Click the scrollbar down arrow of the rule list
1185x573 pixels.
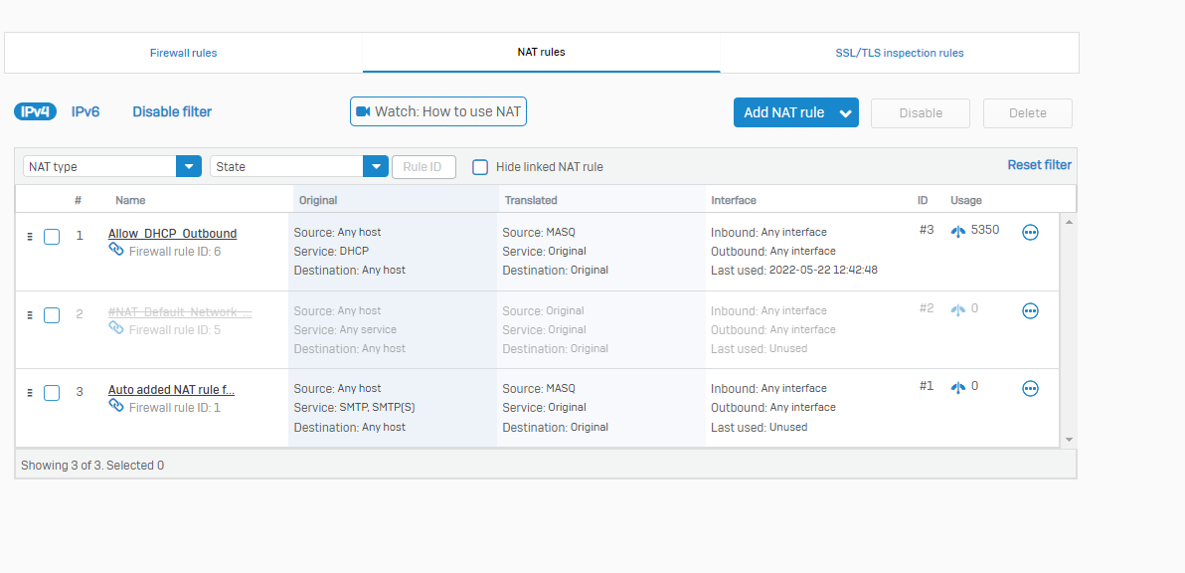[1069, 439]
